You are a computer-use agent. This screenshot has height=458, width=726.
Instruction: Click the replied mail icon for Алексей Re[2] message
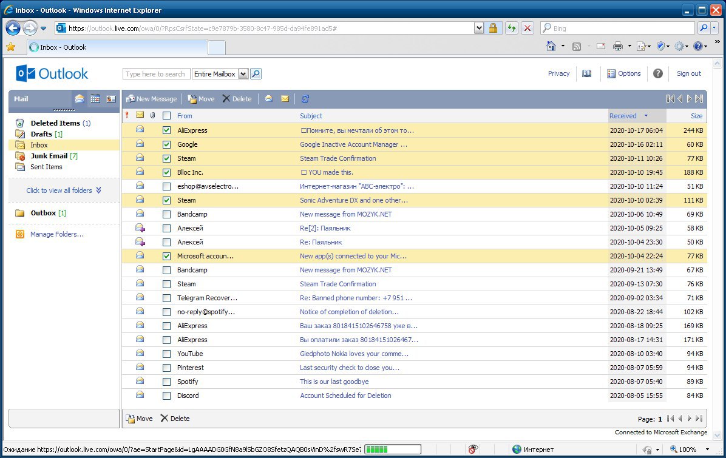140,228
